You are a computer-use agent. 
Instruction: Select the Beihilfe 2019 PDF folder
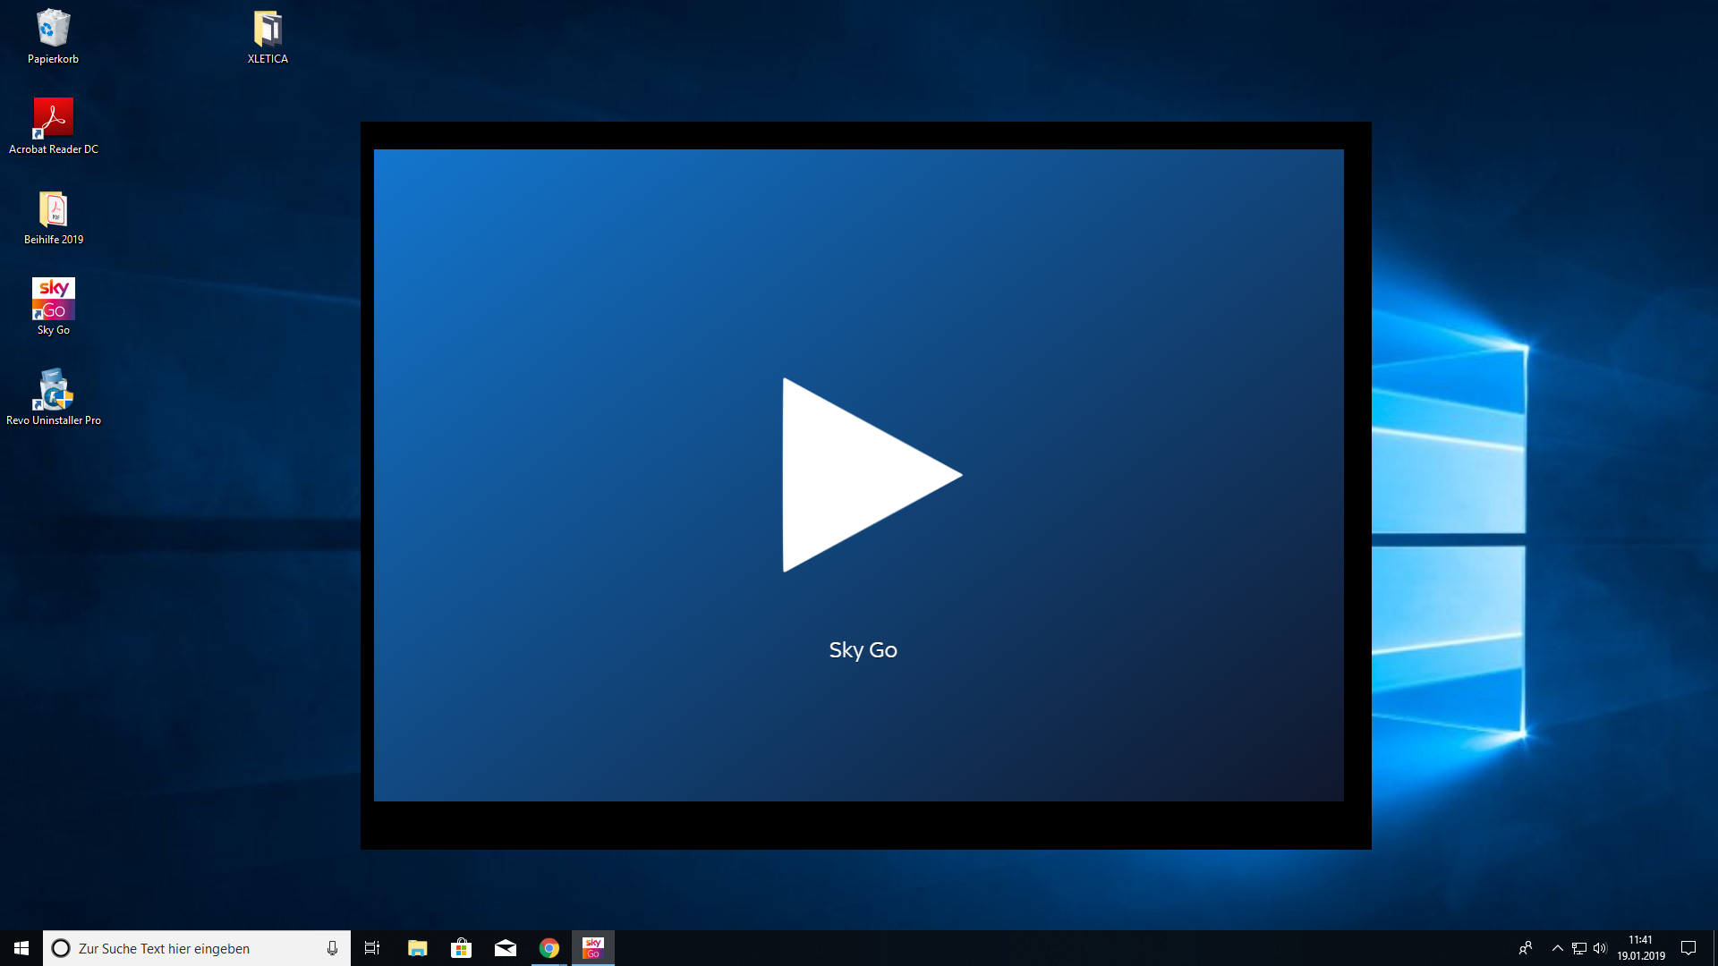(x=54, y=217)
